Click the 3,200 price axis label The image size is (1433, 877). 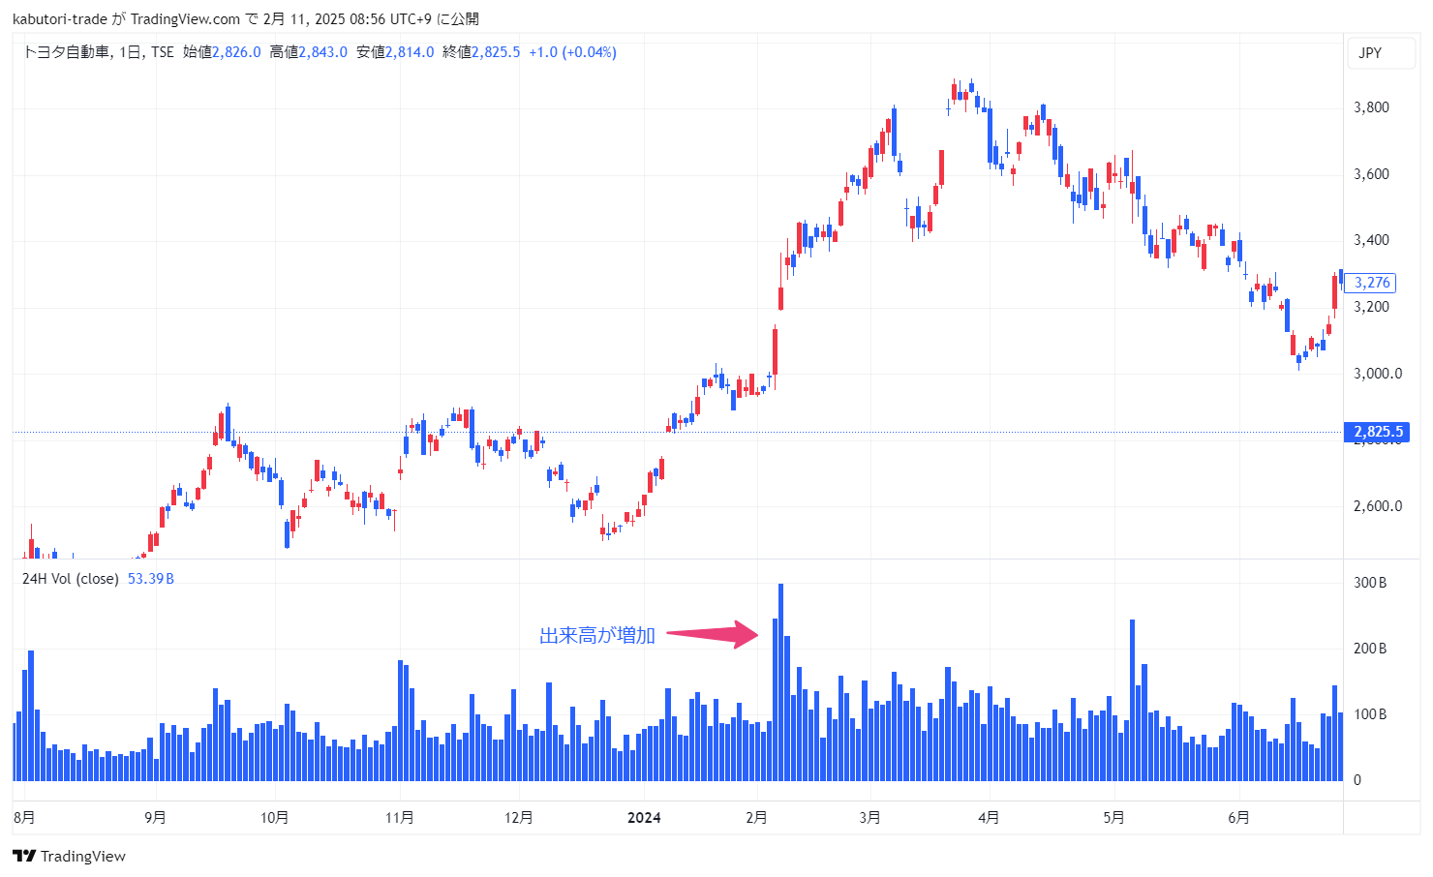[x=1371, y=307]
